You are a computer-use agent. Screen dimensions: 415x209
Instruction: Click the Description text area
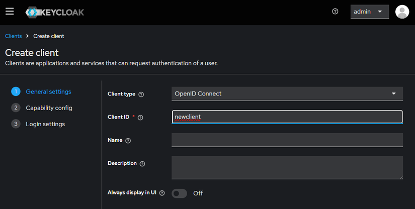tap(287, 167)
